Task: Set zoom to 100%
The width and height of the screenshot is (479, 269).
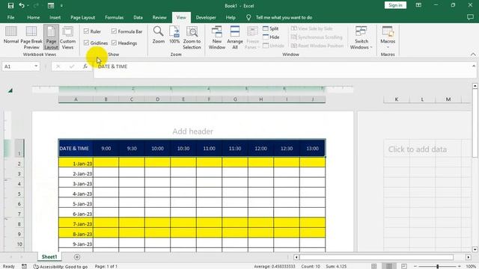Action: tap(174, 35)
